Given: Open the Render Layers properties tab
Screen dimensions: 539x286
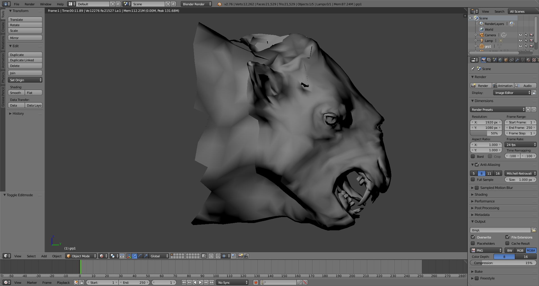Looking at the screenshot, I should pyautogui.click(x=489, y=60).
